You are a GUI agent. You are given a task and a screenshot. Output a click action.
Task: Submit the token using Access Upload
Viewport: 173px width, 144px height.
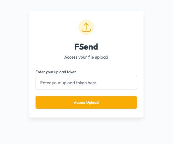point(86,102)
